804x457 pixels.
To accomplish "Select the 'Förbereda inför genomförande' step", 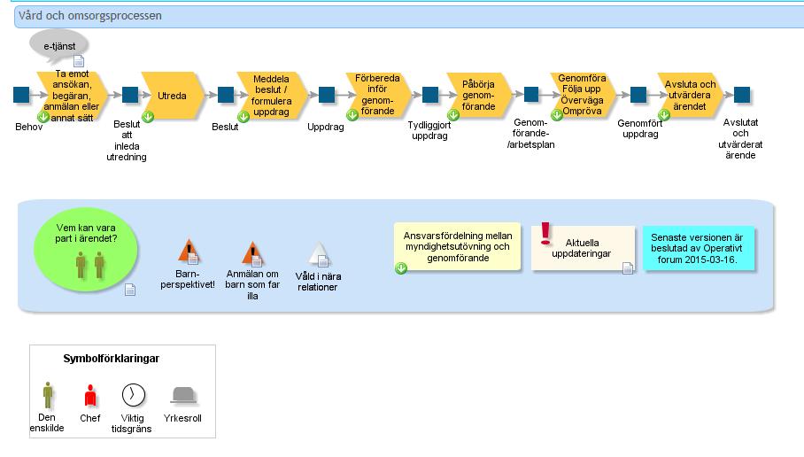I will tap(377, 95).
